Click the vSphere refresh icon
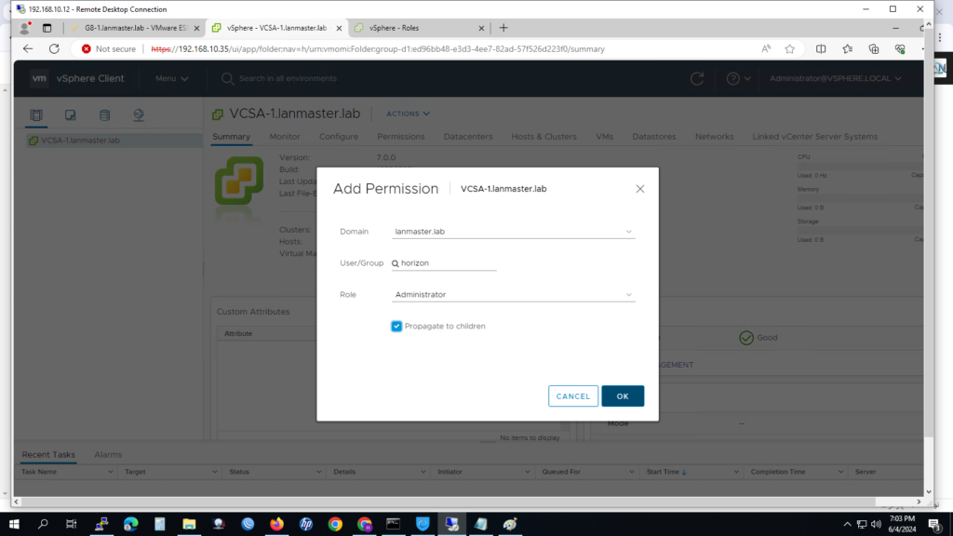This screenshot has height=536, width=953. coord(697,78)
